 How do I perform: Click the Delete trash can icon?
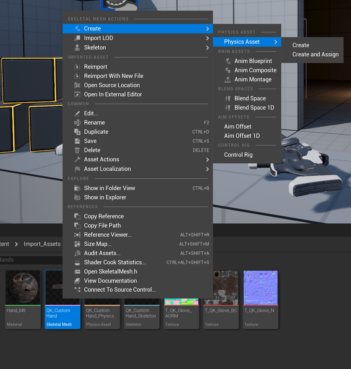click(77, 150)
